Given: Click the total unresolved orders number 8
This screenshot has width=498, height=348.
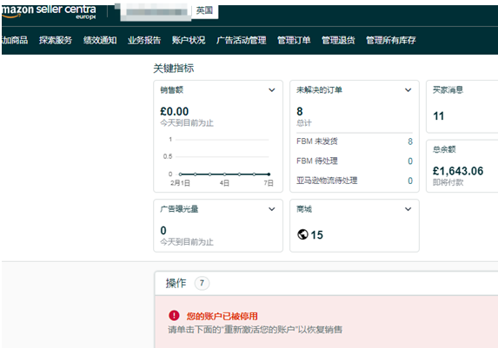Looking at the screenshot, I should point(300,111).
